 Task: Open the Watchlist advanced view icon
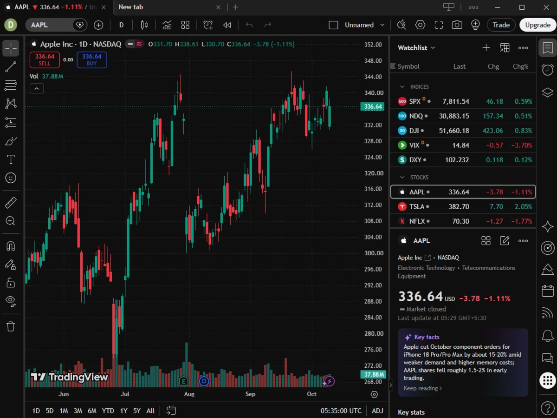pos(505,48)
